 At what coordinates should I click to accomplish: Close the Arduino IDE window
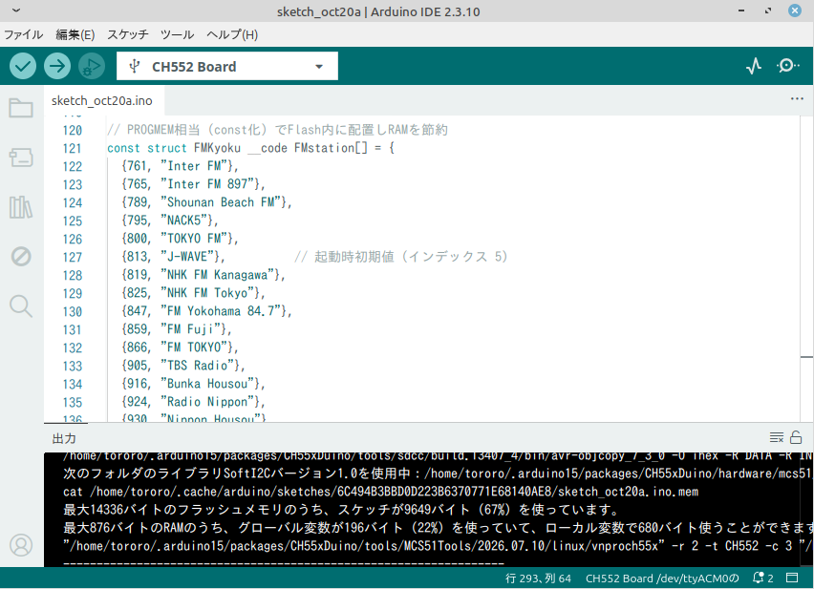795,11
